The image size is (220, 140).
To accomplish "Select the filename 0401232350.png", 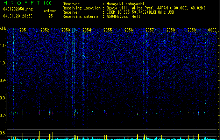I will pos(18,9).
